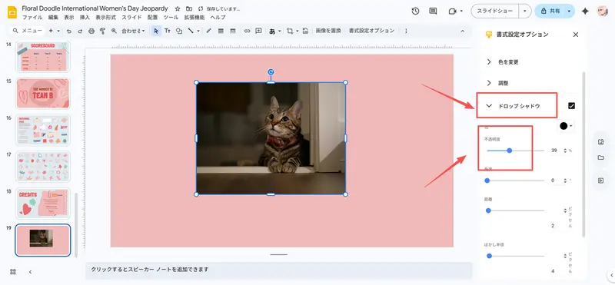Open the Google Slides home logo
615x285 pixels.
click(12, 12)
